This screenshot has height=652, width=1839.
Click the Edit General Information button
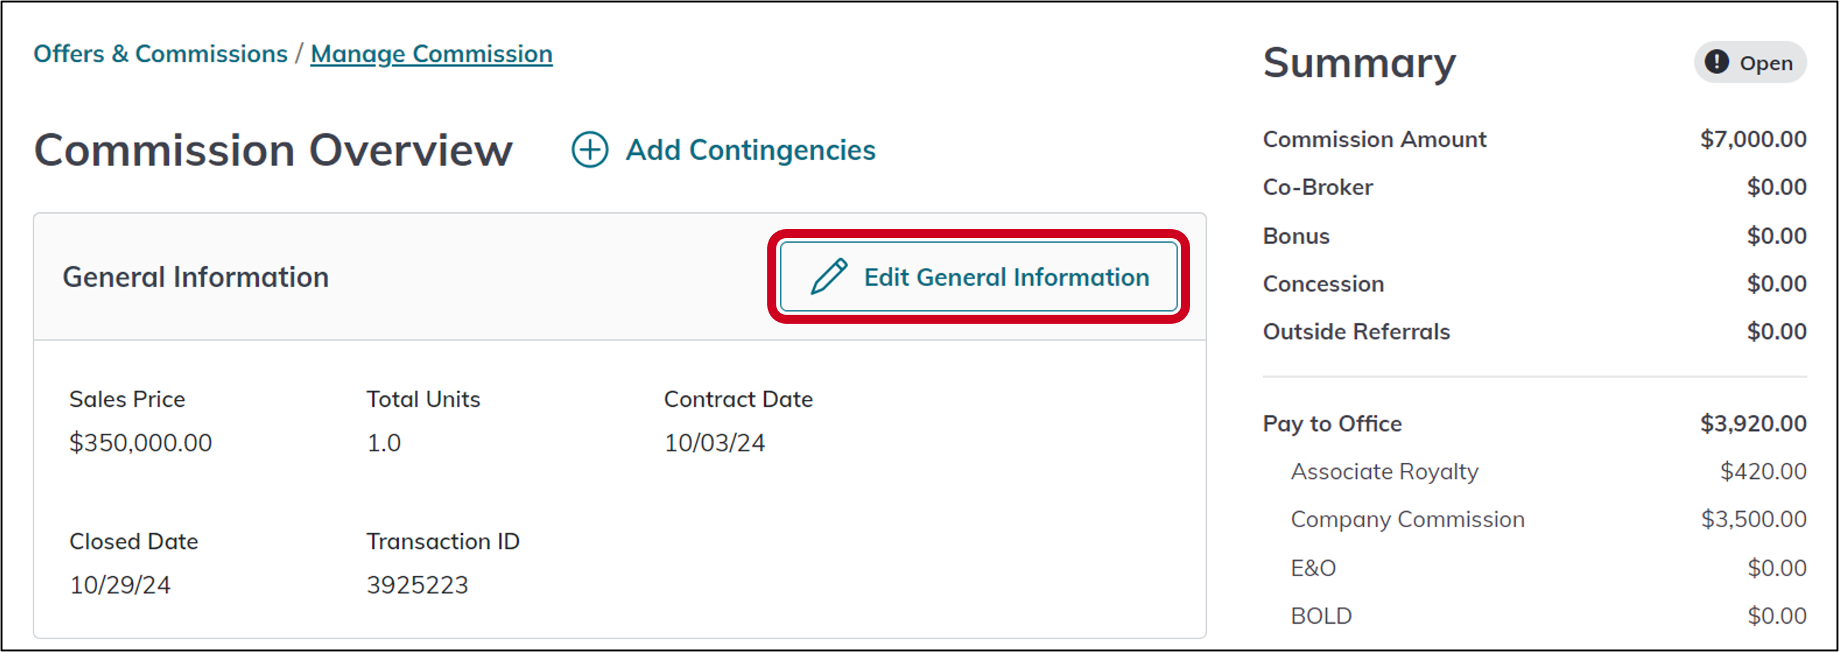(x=978, y=276)
